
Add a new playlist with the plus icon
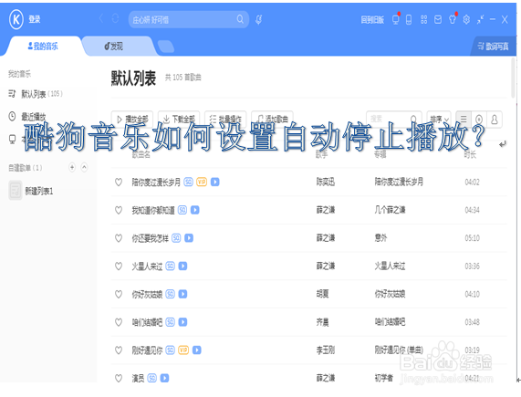pos(72,167)
